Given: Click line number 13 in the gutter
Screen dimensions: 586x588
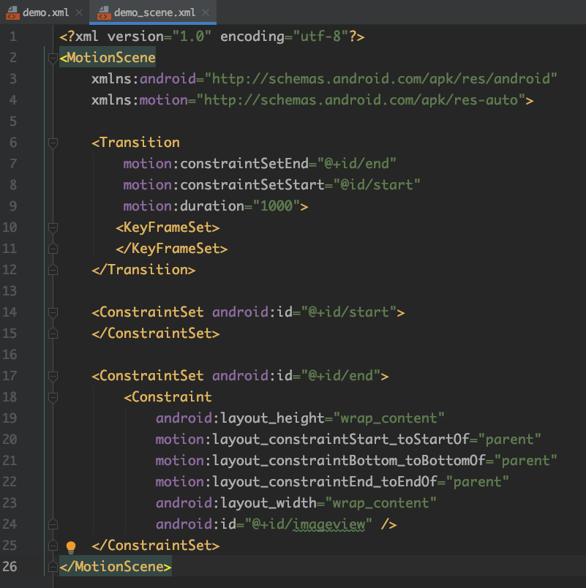Looking at the screenshot, I should coord(10,291).
